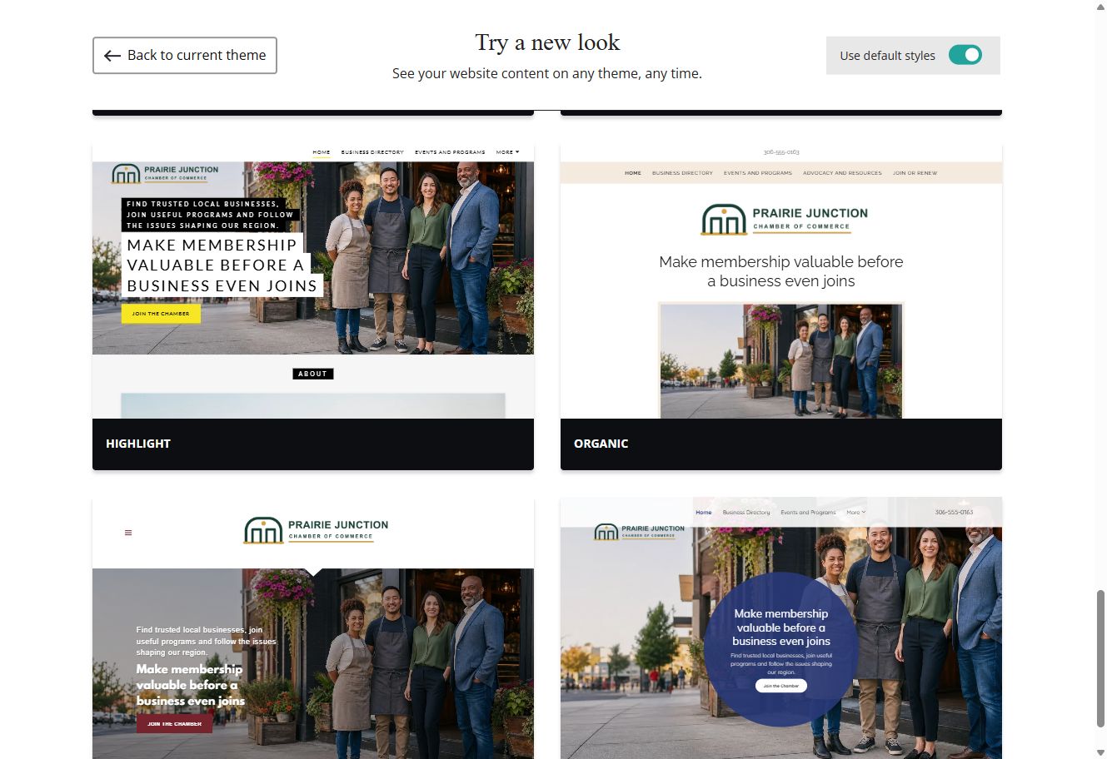Image resolution: width=1107 pixels, height=759 pixels.
Task: Click Join or Renew in Organic preview navigation
Action: click(915, 173)
